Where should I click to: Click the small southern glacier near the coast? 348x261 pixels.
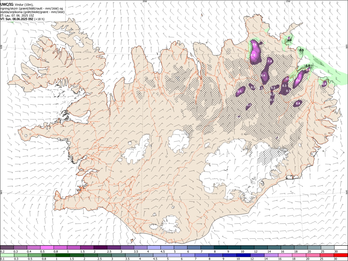pos(170,224)
